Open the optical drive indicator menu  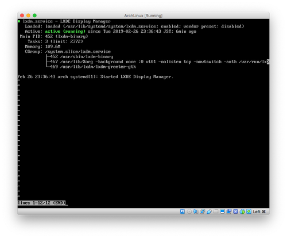pyautogui.click(x=189, y=212)
